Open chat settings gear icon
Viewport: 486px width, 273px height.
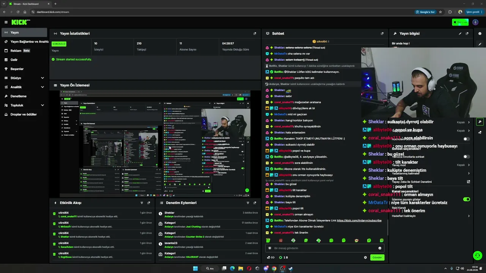(366, 257)
